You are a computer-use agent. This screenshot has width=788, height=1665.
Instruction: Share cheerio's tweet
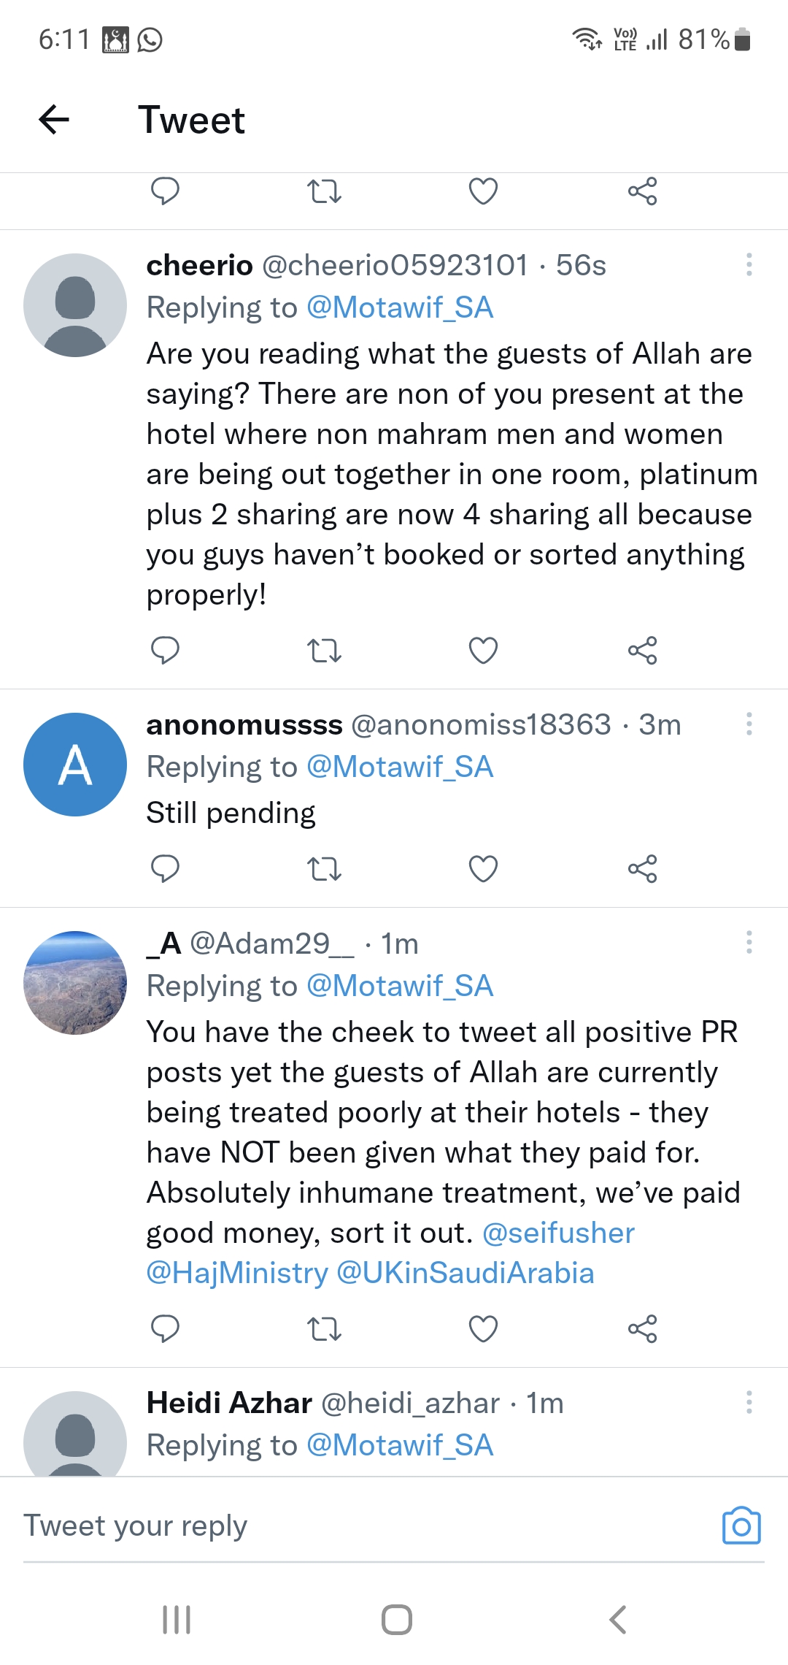pyautogui.click(x=642, y=650)
